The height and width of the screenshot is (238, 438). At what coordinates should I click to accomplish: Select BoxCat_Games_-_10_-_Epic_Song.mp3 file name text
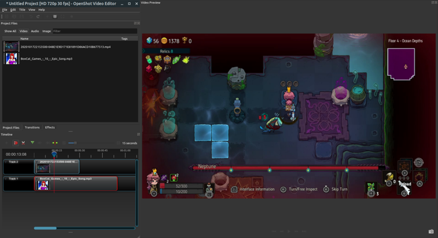tap(46, 59)
